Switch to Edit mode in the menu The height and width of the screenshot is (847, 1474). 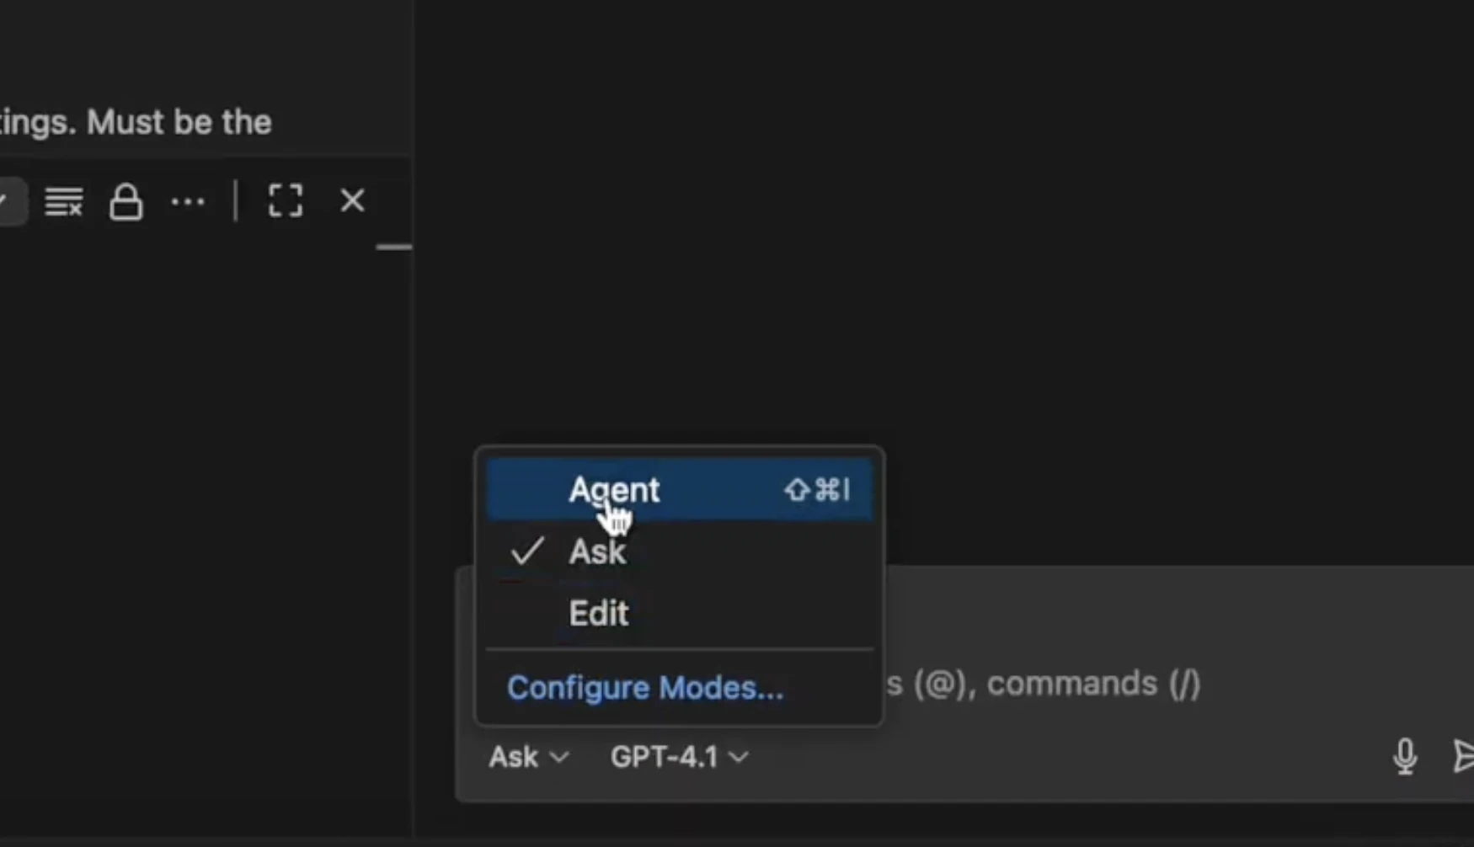[598, 614]
